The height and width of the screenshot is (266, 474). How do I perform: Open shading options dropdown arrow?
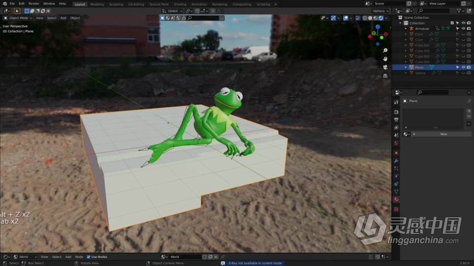click(386, 18)
